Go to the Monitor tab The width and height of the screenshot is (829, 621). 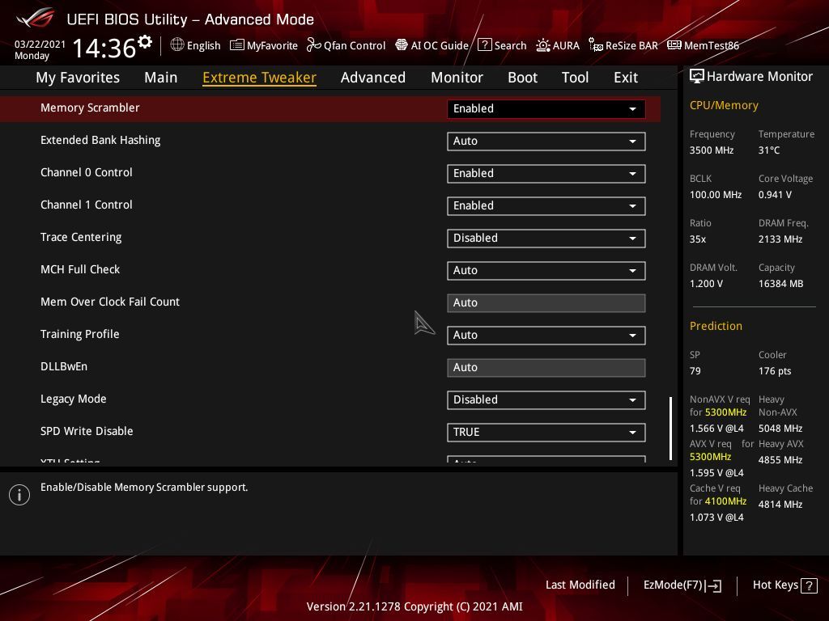(457, 78)
